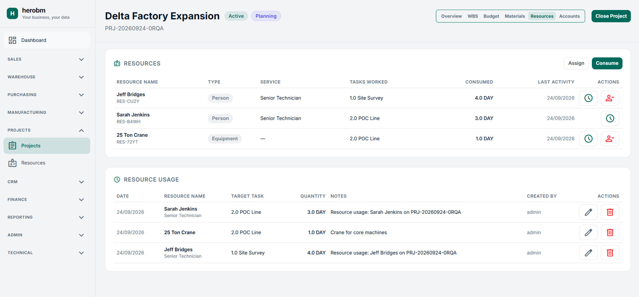Click 25 Ton Crane in resources table
Viewport: 639px width, 297px height.
pyautogui.click(x=132, y=135)
